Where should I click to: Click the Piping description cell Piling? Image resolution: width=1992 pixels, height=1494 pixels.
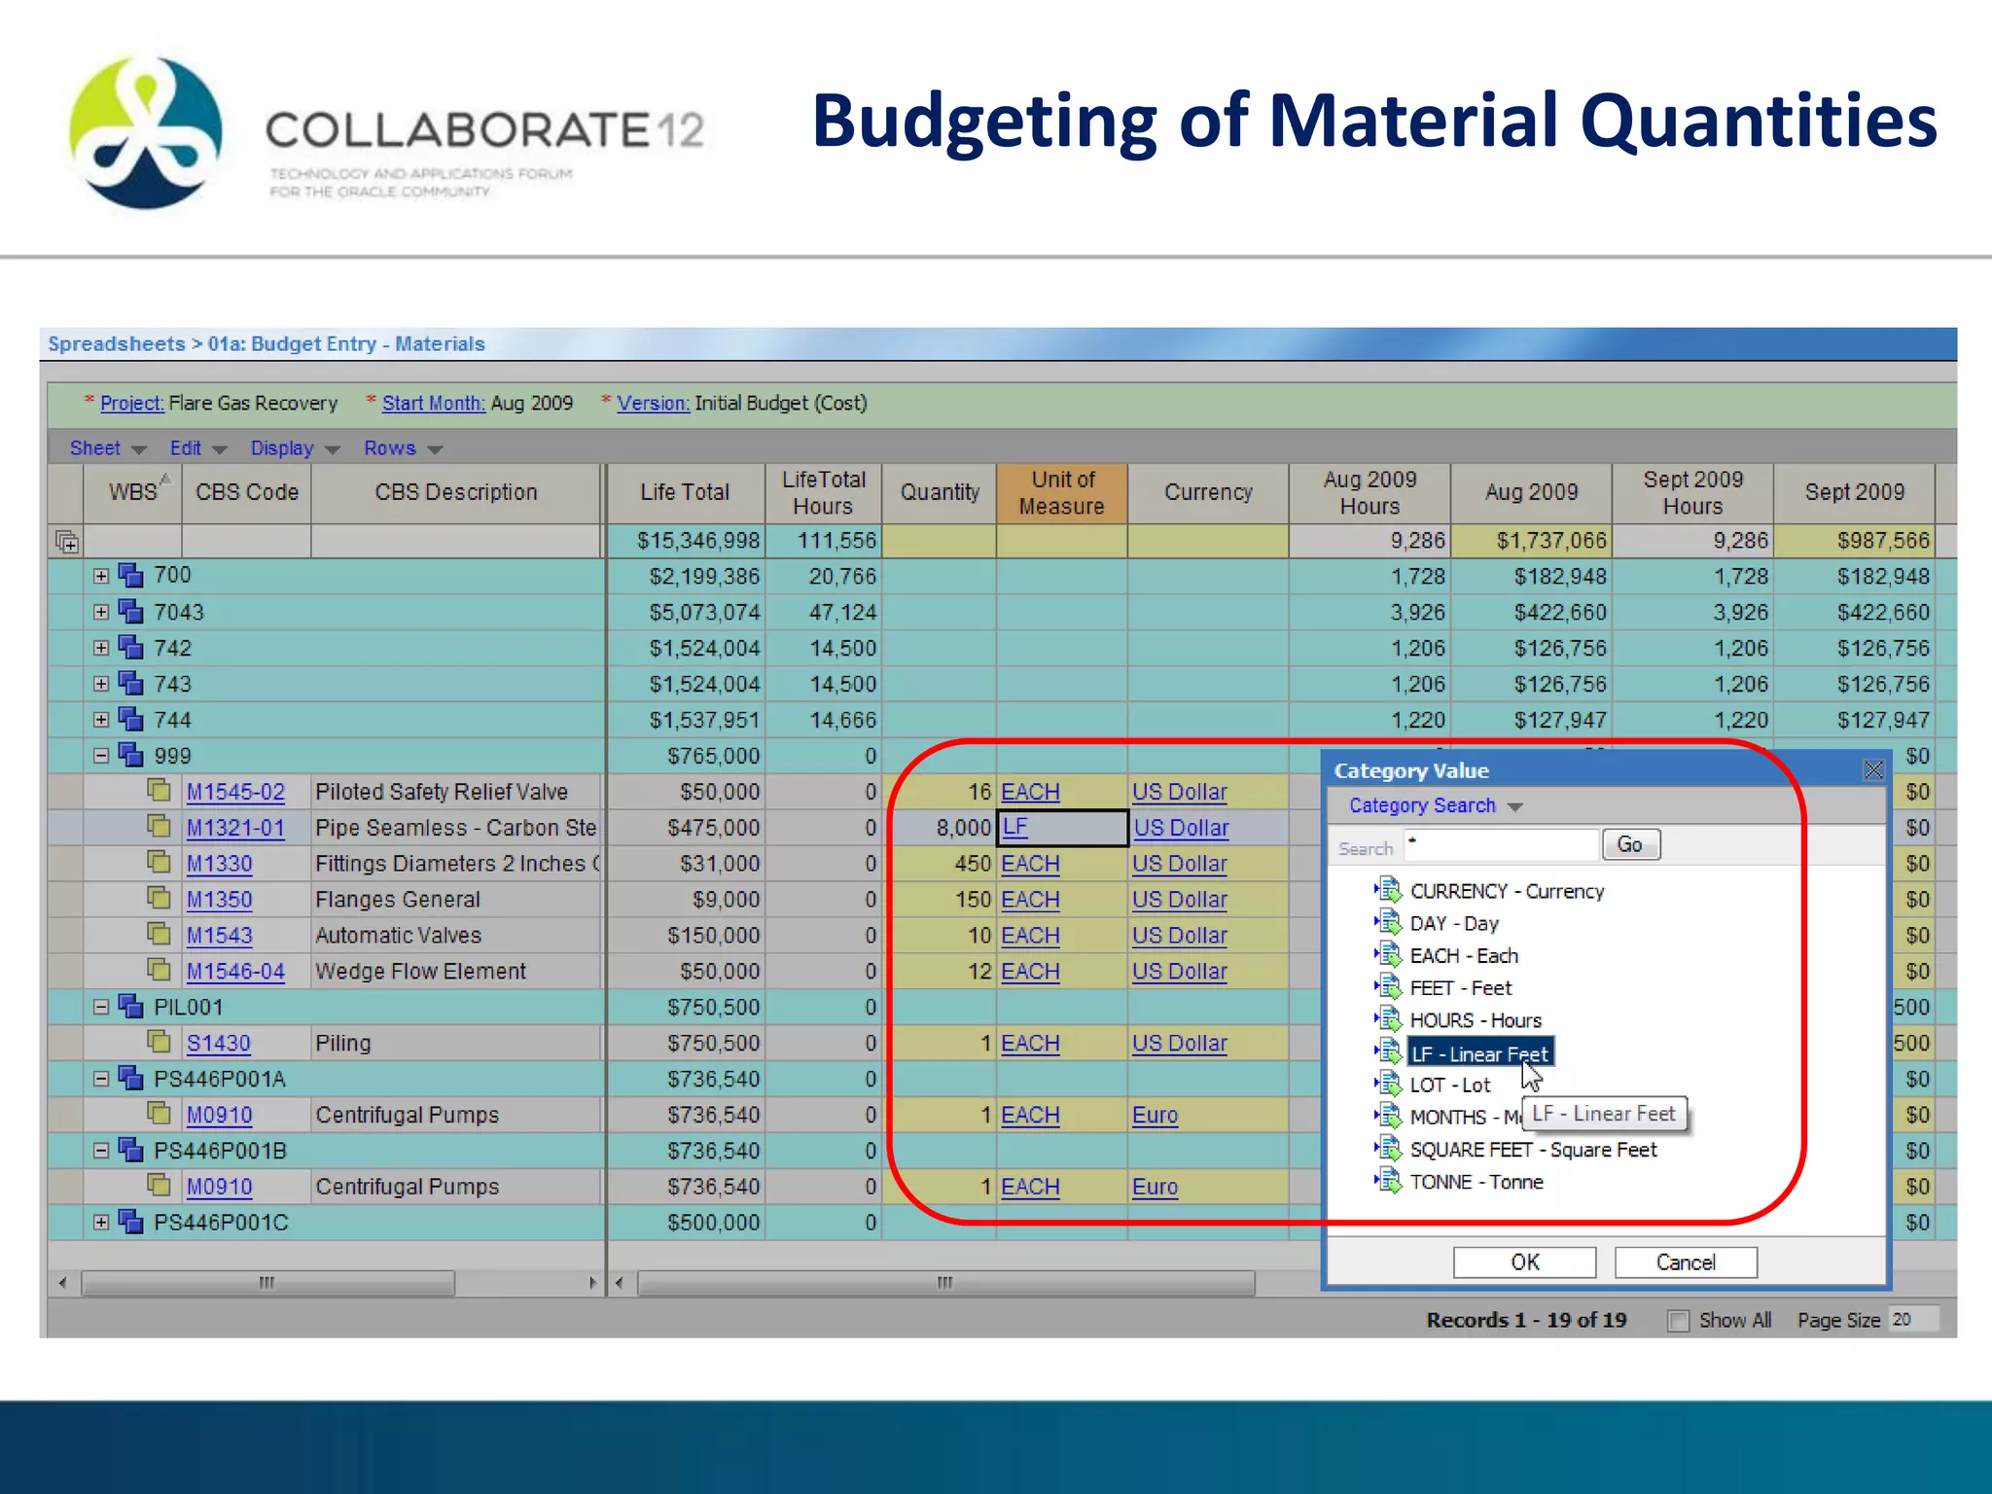(x=456, y=1043)
